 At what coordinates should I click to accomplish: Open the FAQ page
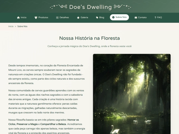pos(158,18)
